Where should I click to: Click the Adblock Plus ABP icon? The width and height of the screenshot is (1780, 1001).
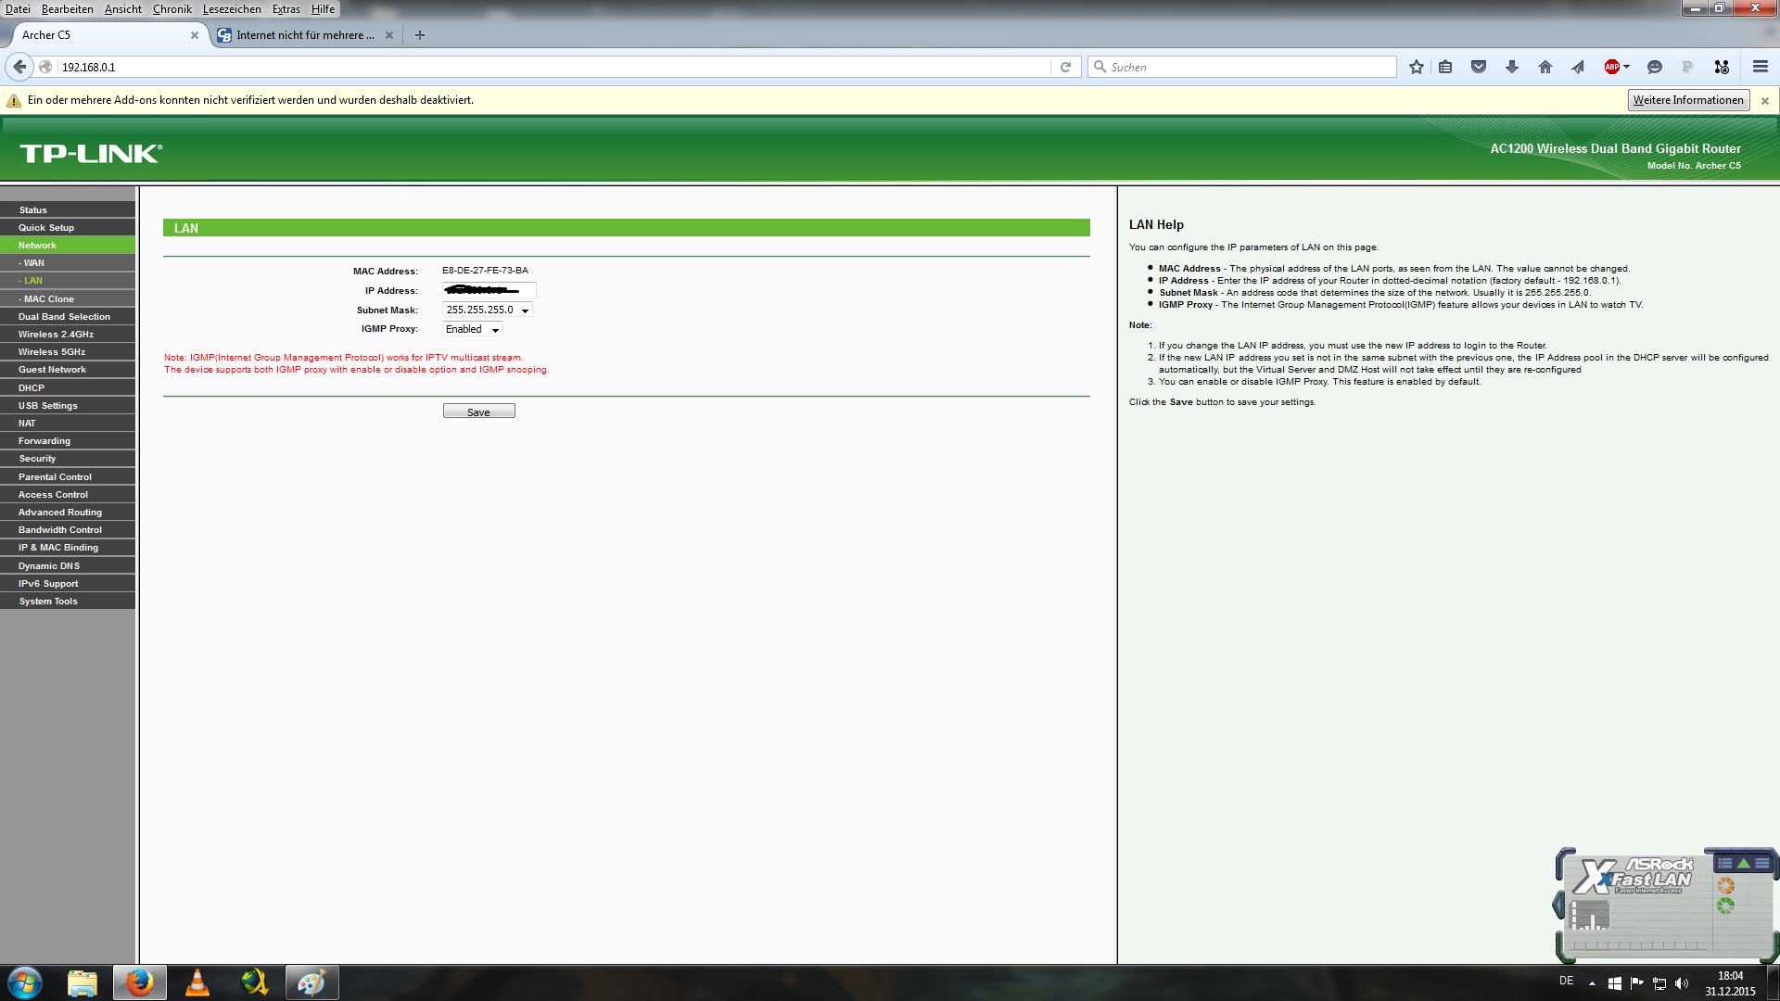pyautogui.click(x=1611, y=67)
